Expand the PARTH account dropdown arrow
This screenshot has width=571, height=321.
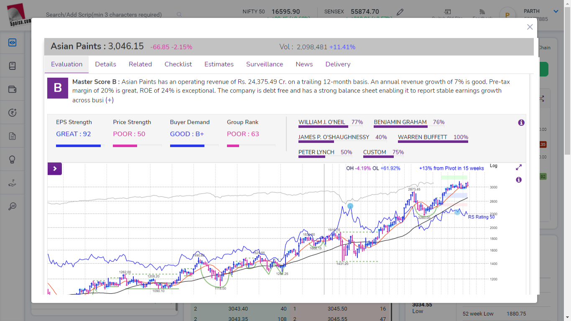tap(556, 12)
